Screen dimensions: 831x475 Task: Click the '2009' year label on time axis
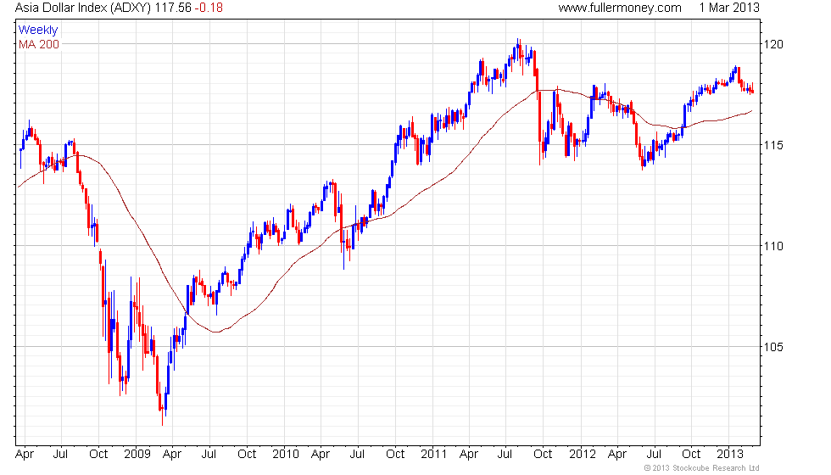pyautogui.click(x=137, y=455)
